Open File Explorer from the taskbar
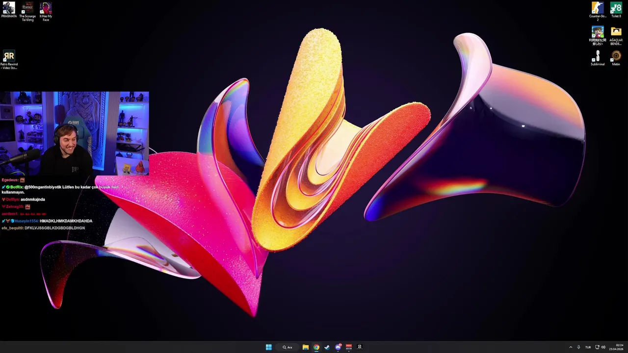Screen dimensions: 628x353 [305, 347]
